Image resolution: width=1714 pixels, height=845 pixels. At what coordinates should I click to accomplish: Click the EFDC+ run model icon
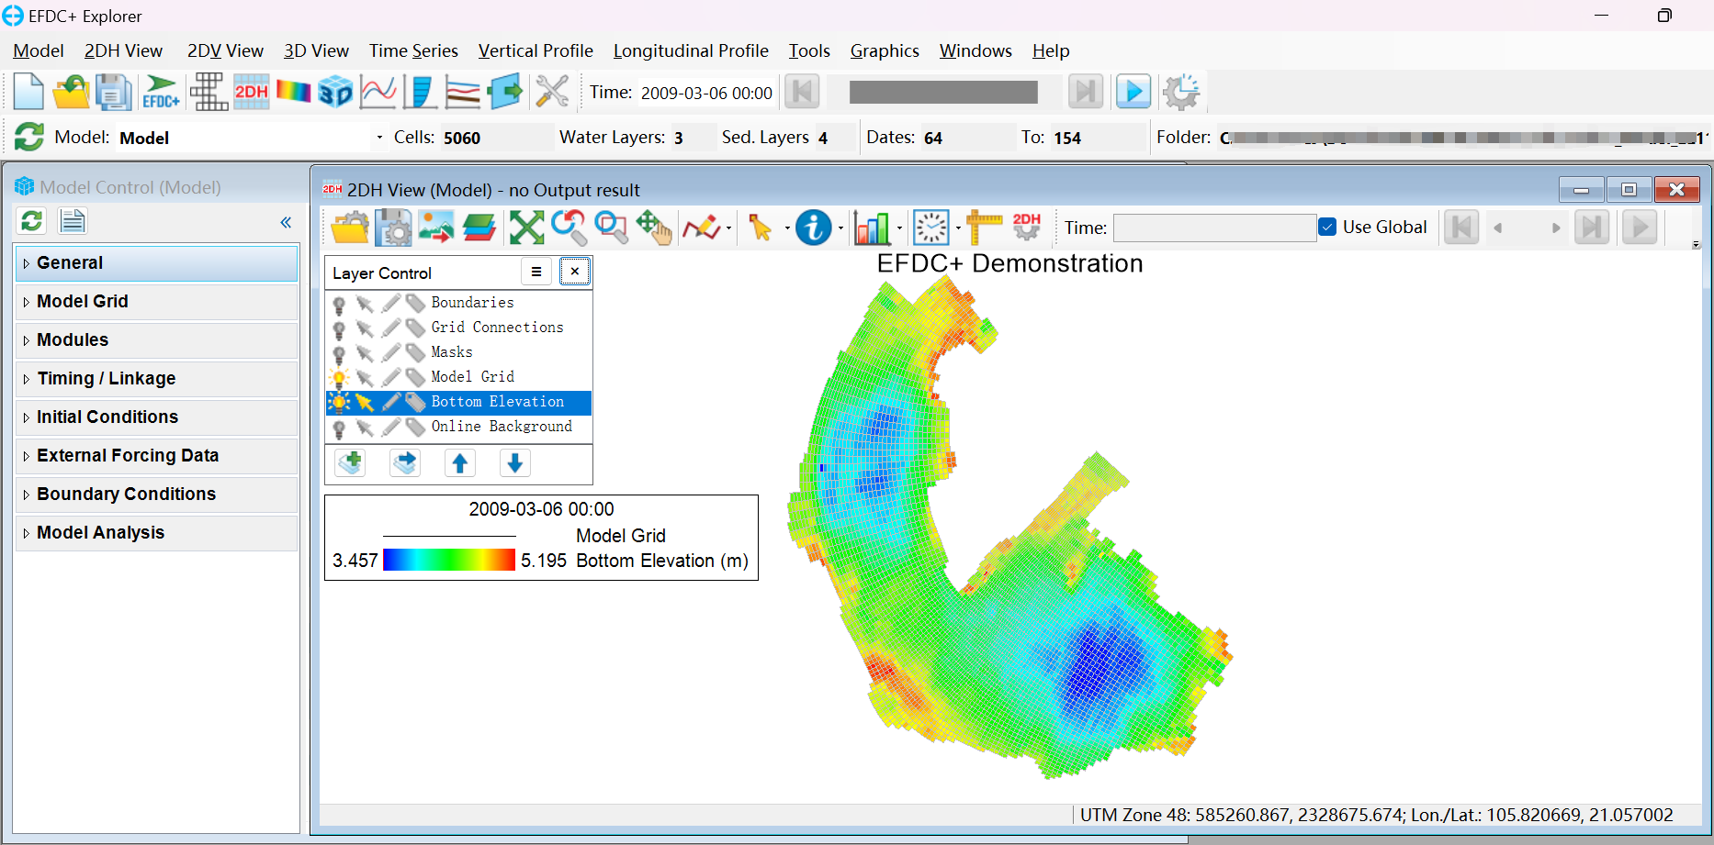click(x=161, y=93)
